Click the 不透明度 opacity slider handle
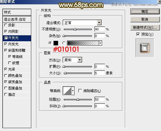The image size is (161, 131). click(75, 29)
